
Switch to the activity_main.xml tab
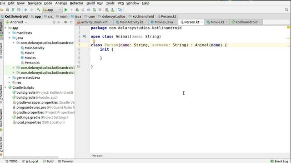pyautogui.click(x=95, y=22)
